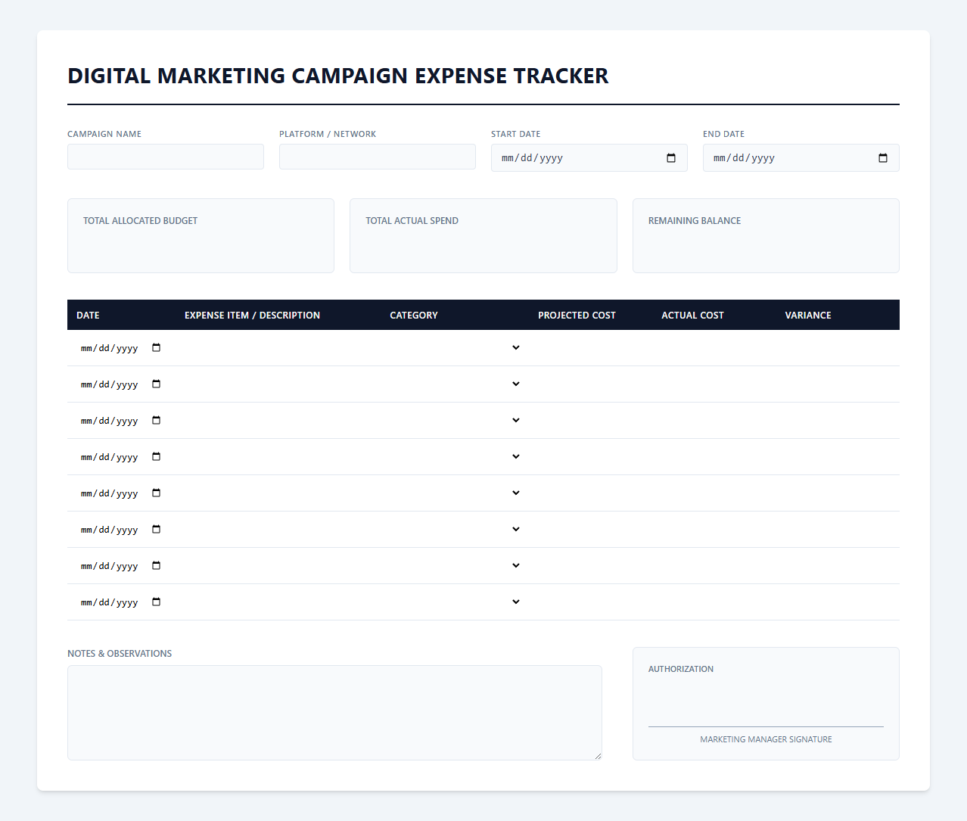Click the EXPENSE ITEM / DESCRIPTION column header
The image size is (967, 821).
tap(252, 316)
